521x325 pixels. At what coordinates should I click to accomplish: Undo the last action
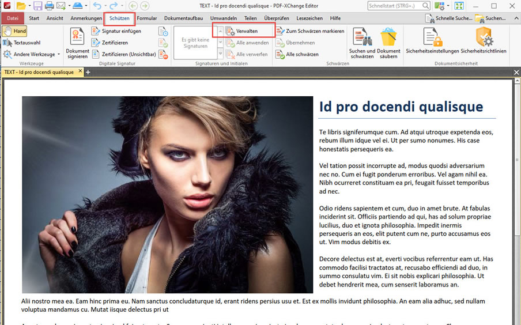click(x=97, y=6)
